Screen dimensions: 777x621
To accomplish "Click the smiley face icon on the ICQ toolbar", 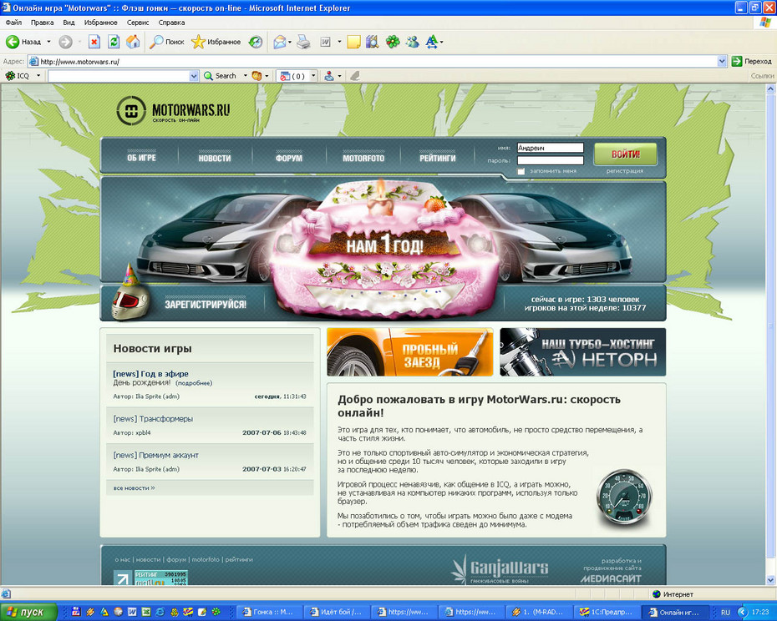I will pyautogui.click(x=256, y=76).
